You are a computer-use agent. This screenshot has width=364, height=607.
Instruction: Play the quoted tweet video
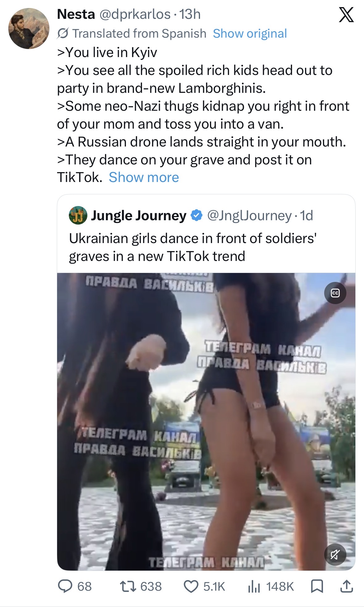(x=206, y=421)
